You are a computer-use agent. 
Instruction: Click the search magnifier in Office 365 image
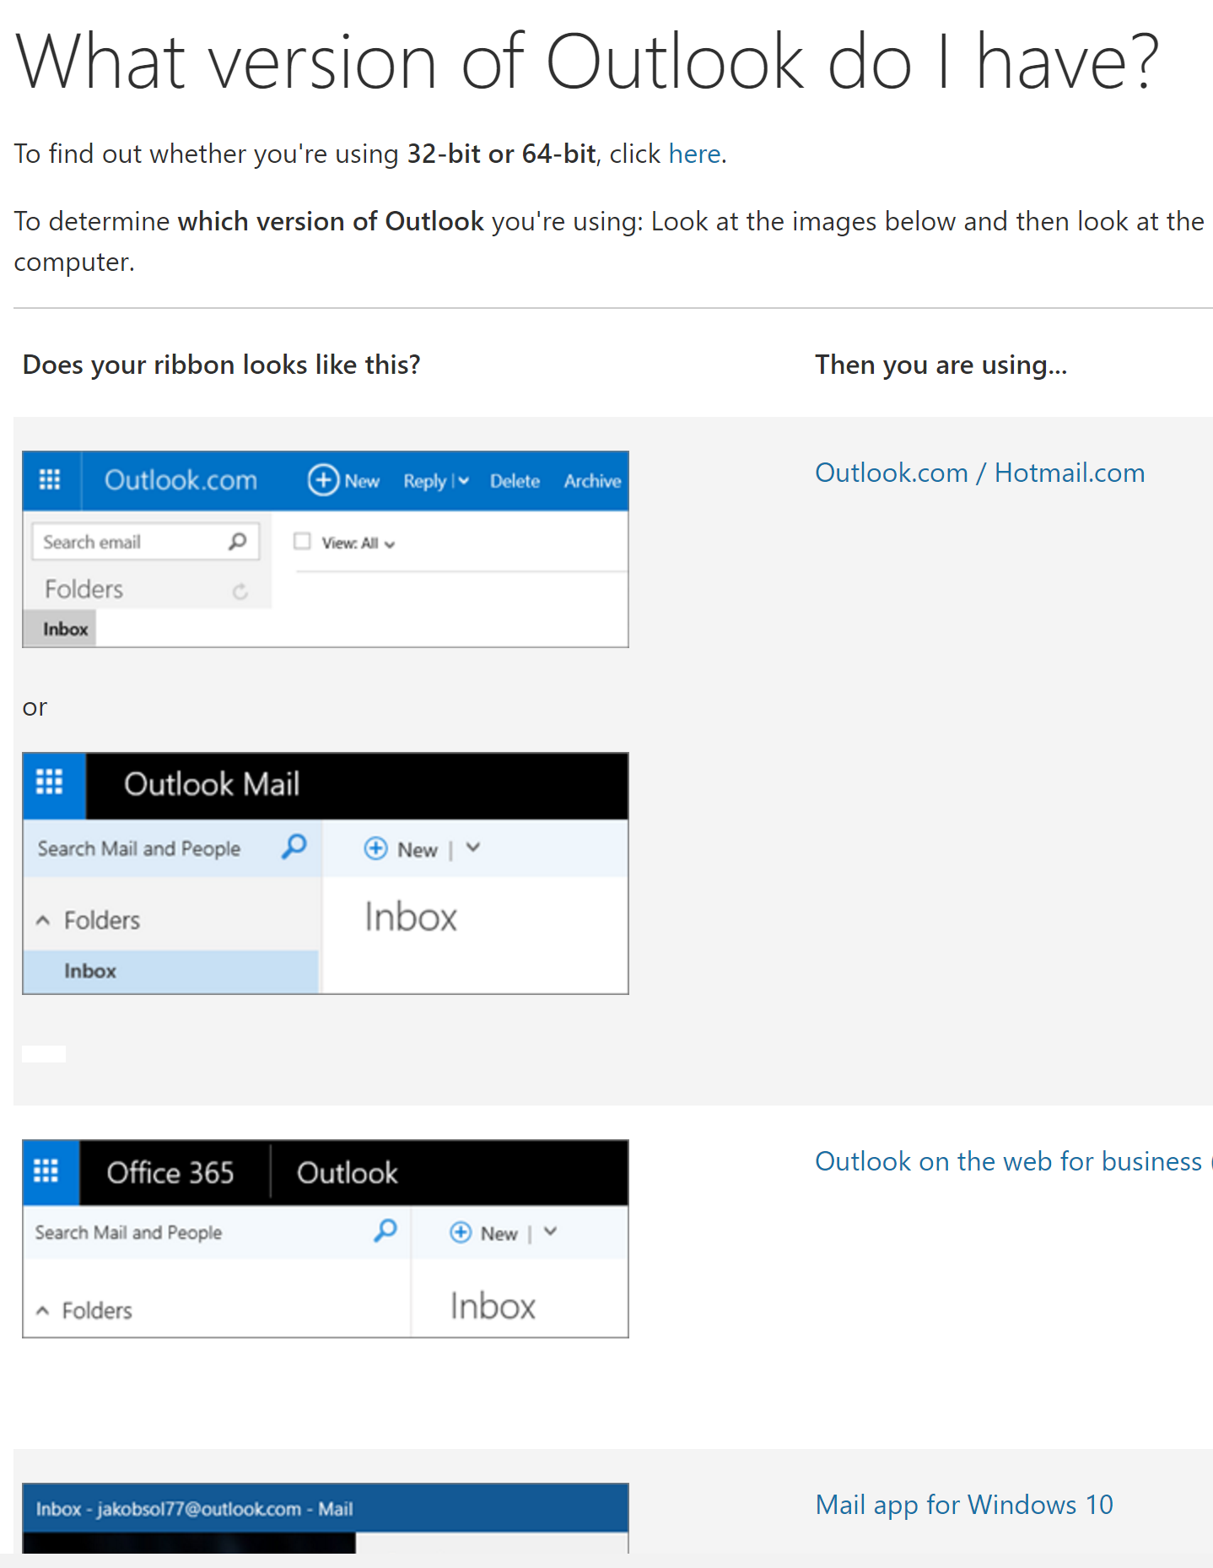(385, 1231)
